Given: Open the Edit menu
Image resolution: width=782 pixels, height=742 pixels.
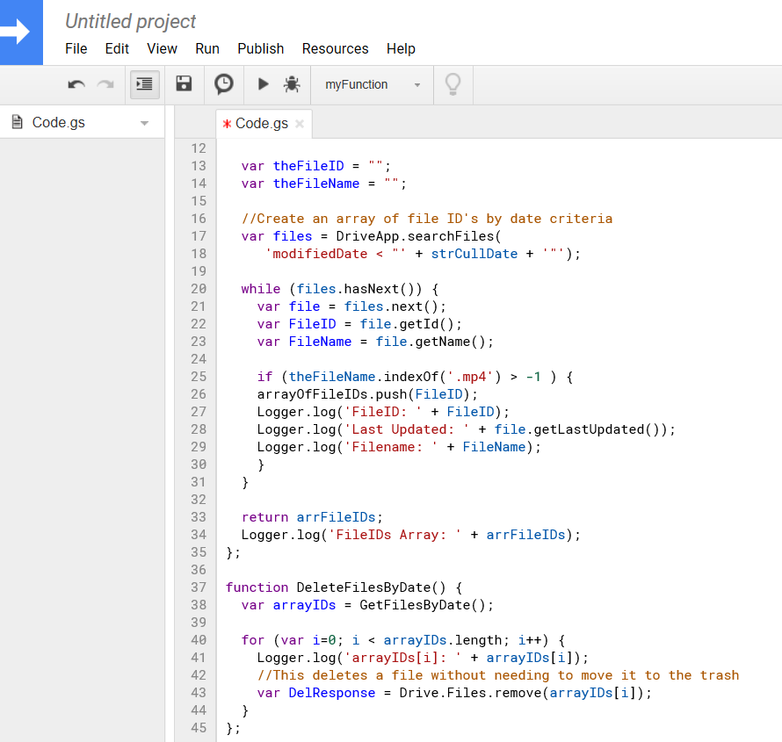Looking at the screenshot, I should pos(117,48).
